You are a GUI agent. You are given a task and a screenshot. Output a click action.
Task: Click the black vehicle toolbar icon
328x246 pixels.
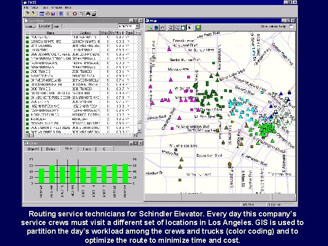(x=88, y=14)
